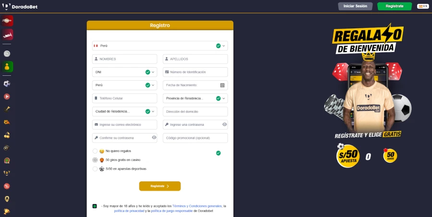Open the gold trophy icon in sidebar
The height and width of the screenshot is (217, 432).
point(7,212)
